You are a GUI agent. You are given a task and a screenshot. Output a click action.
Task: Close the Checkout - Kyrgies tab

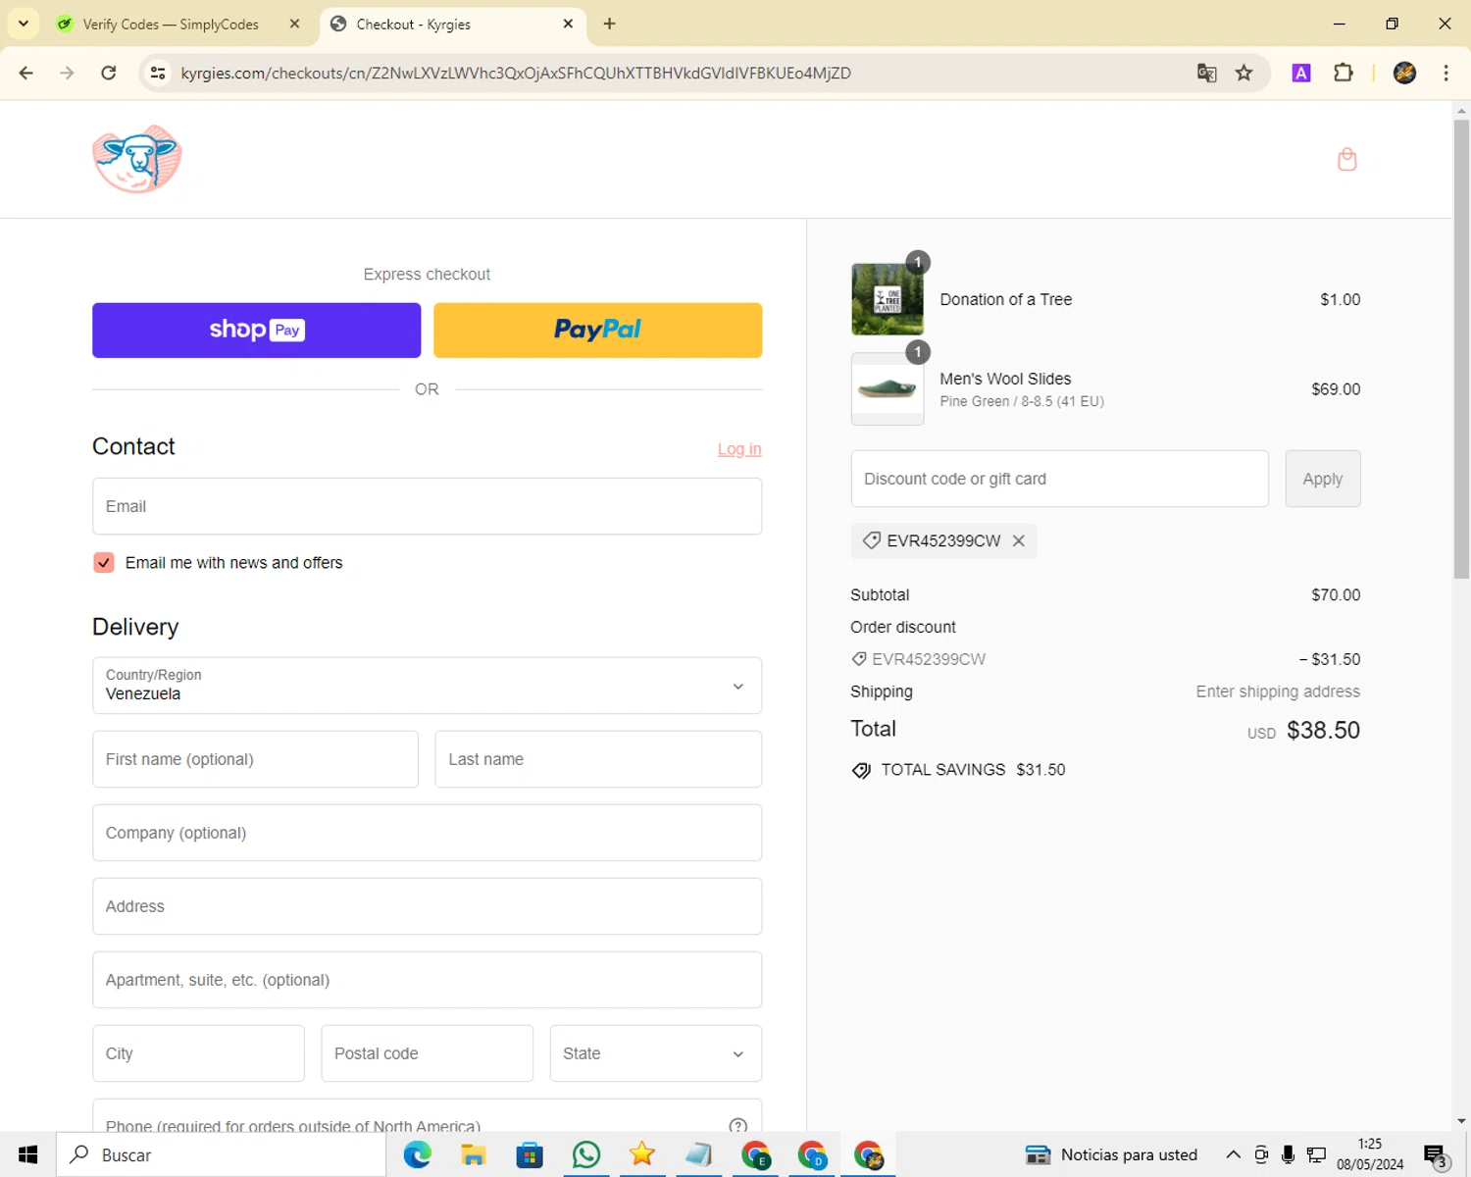568,24
